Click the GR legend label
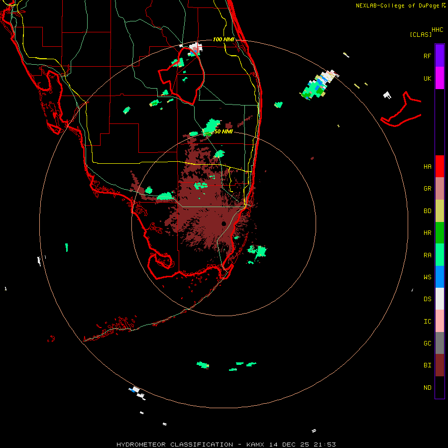This screenshot has width=448, height=448. pos(427,189)
